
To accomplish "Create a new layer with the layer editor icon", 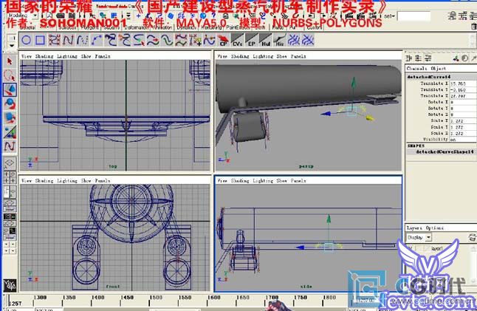I will pyautogui.click(x=472, y=237).
